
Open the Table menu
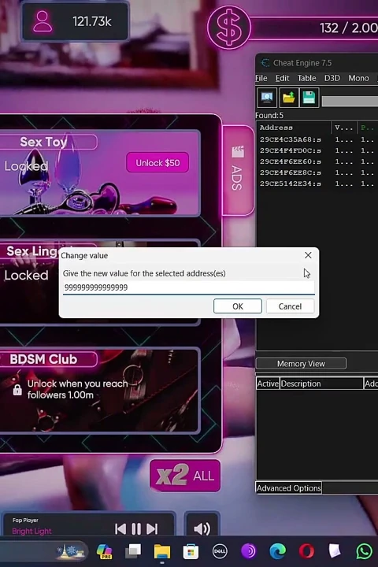pyautogui.click(x=306, y=78)
